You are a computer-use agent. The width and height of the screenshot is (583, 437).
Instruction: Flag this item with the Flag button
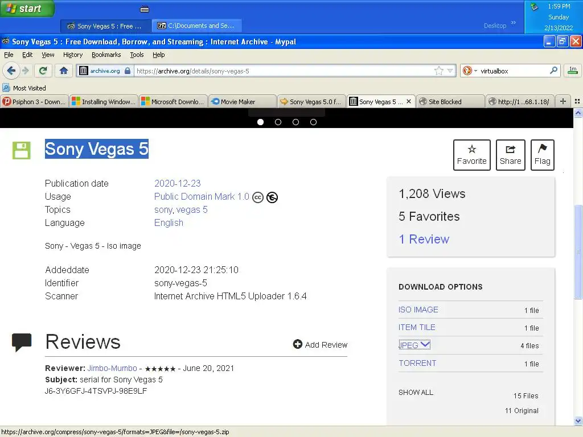543,155
